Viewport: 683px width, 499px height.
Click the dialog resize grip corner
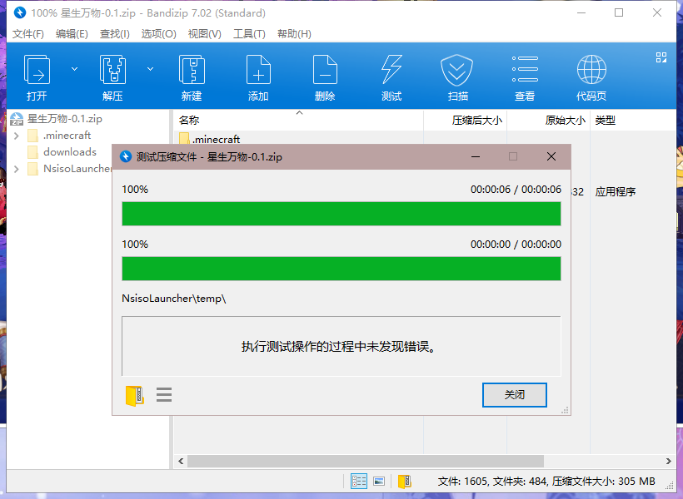click(x=565, y=410)
